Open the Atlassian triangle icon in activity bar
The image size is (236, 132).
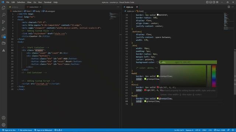click(3, 50)
